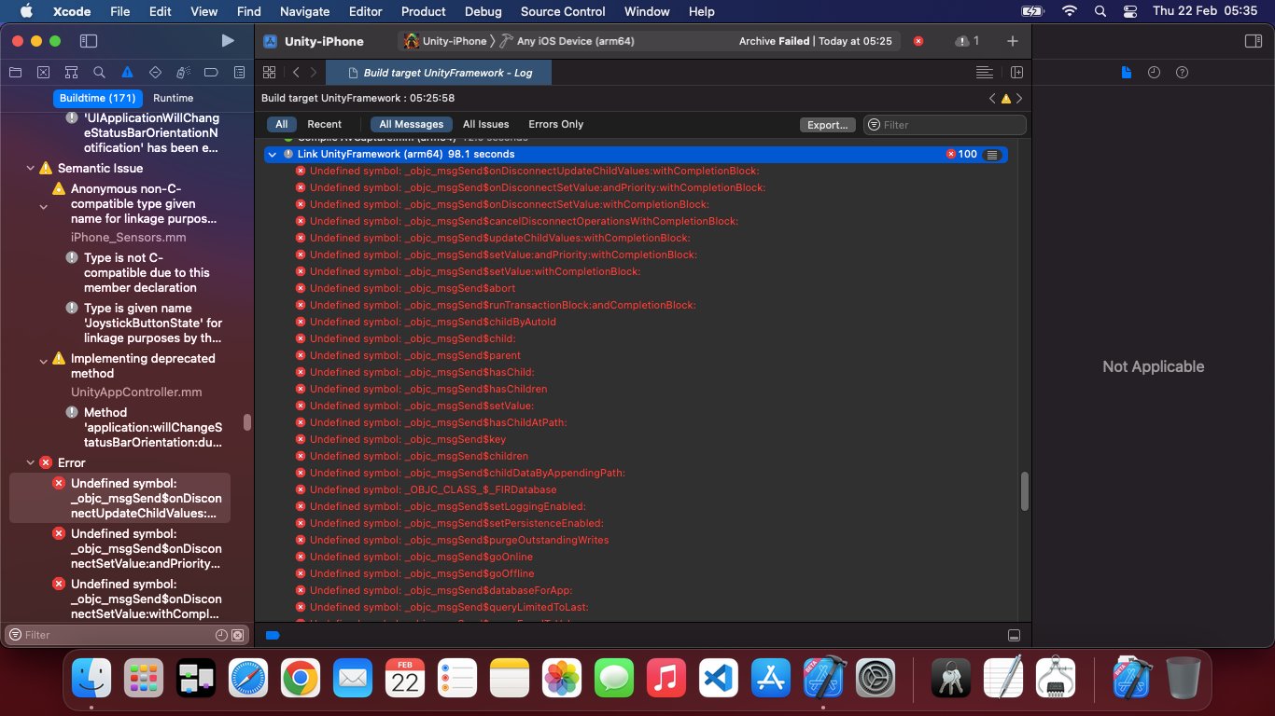
Task: Expand transcript for Link UnityFramework row
Action: click(x=992, y=154)
